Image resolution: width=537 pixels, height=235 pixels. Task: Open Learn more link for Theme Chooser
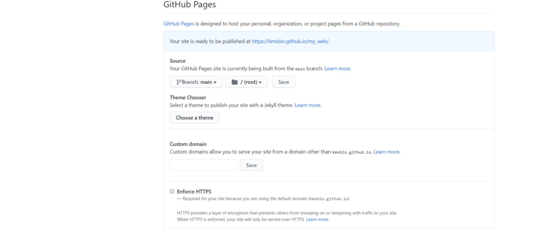point(307,105)
